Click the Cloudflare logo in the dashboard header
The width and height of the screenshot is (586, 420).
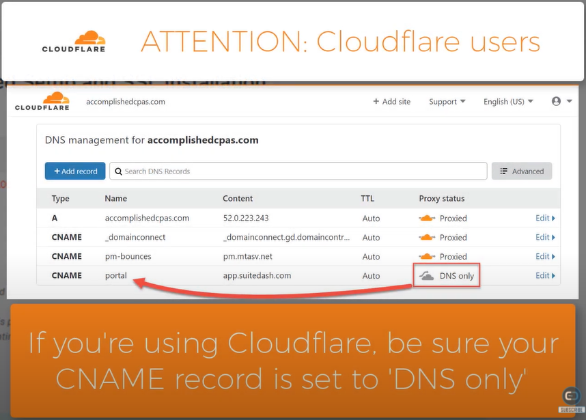coord(42,101)
